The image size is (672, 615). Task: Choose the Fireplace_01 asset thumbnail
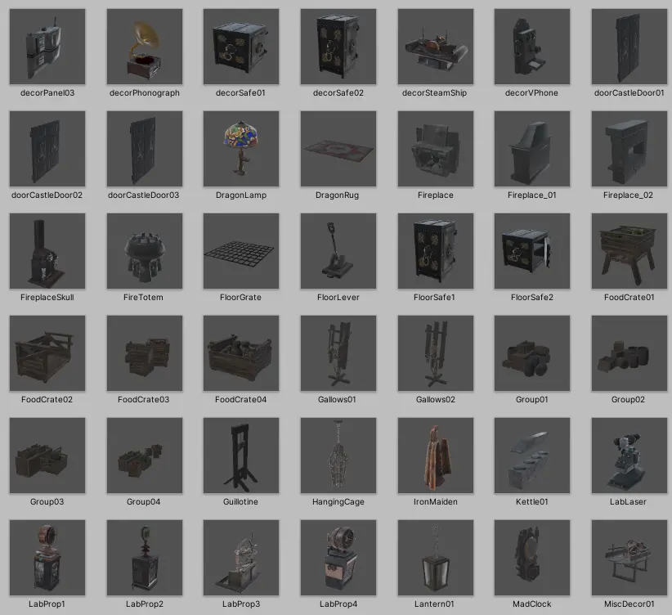click(x=532, y=149)
